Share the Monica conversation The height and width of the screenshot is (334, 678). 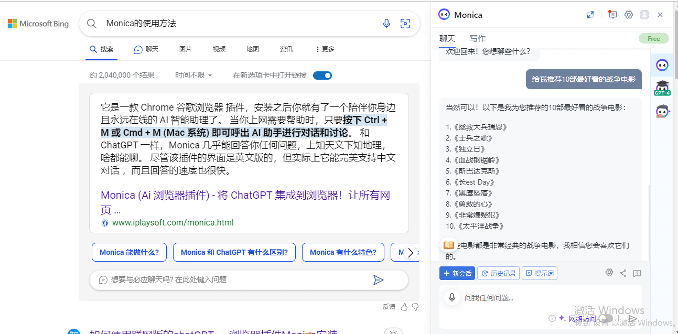[x=623, y=273]
